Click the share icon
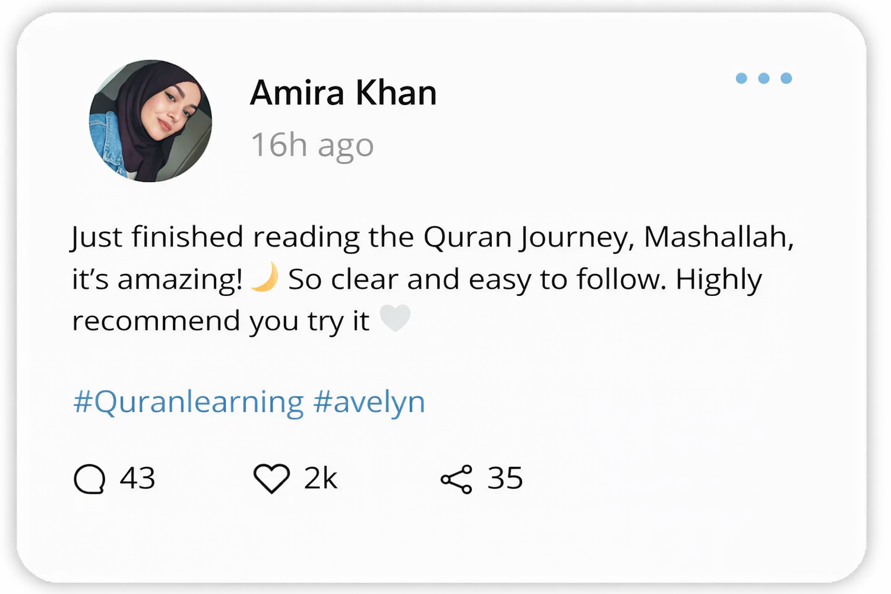 point(456,479)
